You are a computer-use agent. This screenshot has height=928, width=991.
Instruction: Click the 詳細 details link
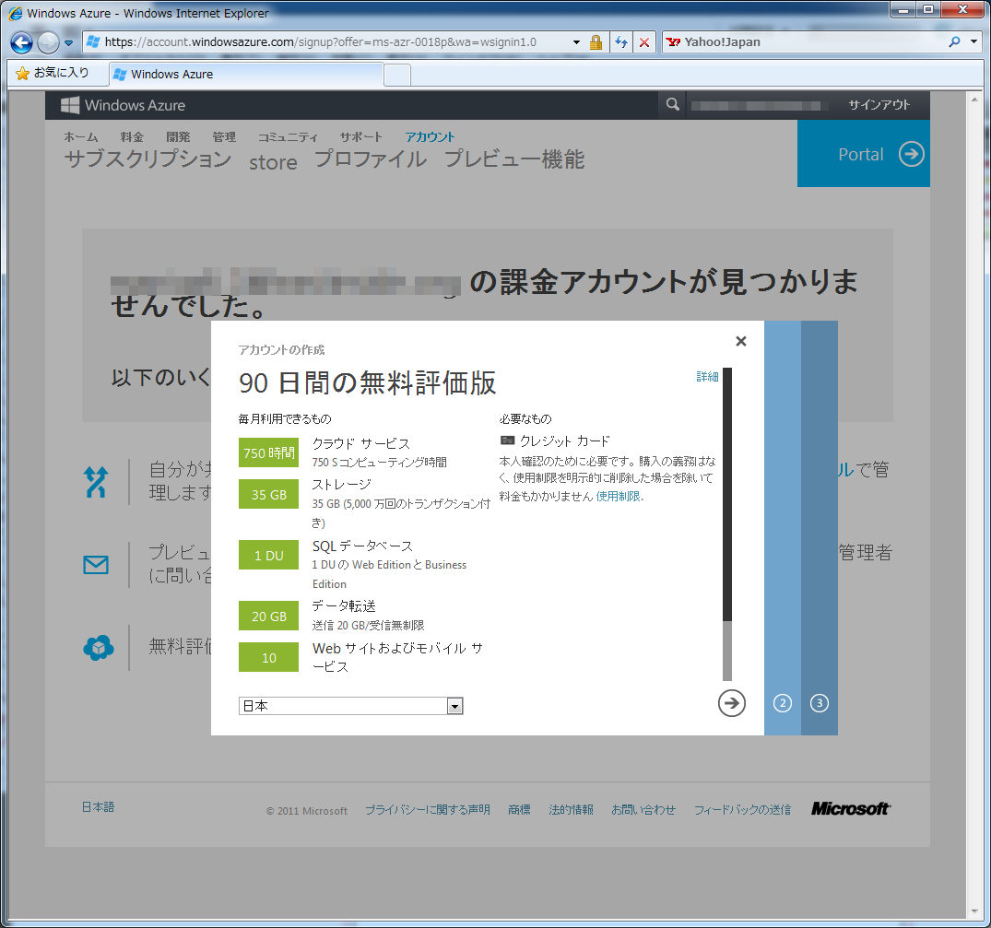click(707, 377)
